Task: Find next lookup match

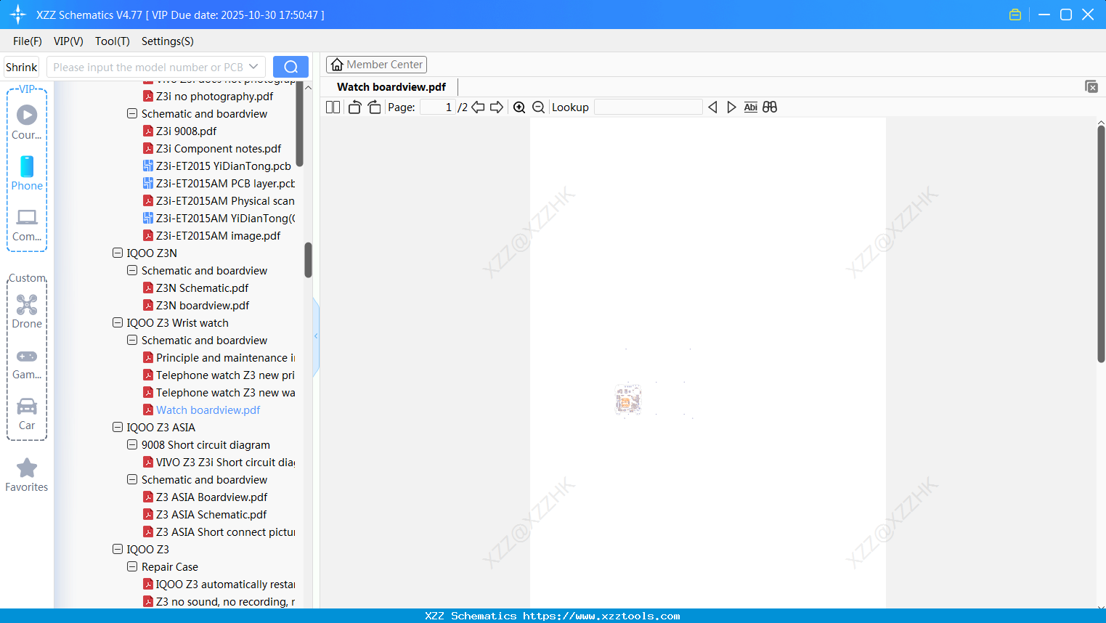Action: click(x=731, y=107)
